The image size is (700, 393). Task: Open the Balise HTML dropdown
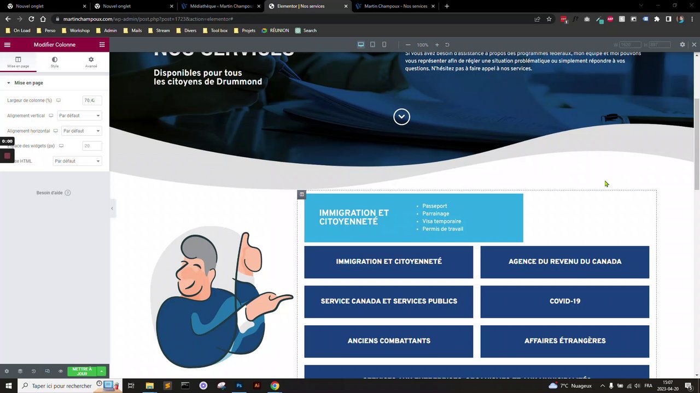click(x=77, y=161)
